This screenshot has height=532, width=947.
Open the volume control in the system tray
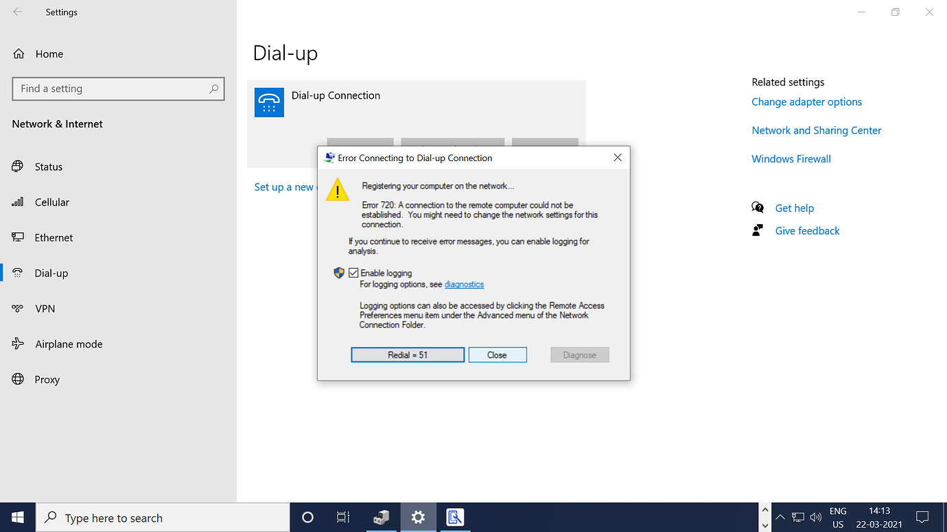tap(815, 517)
